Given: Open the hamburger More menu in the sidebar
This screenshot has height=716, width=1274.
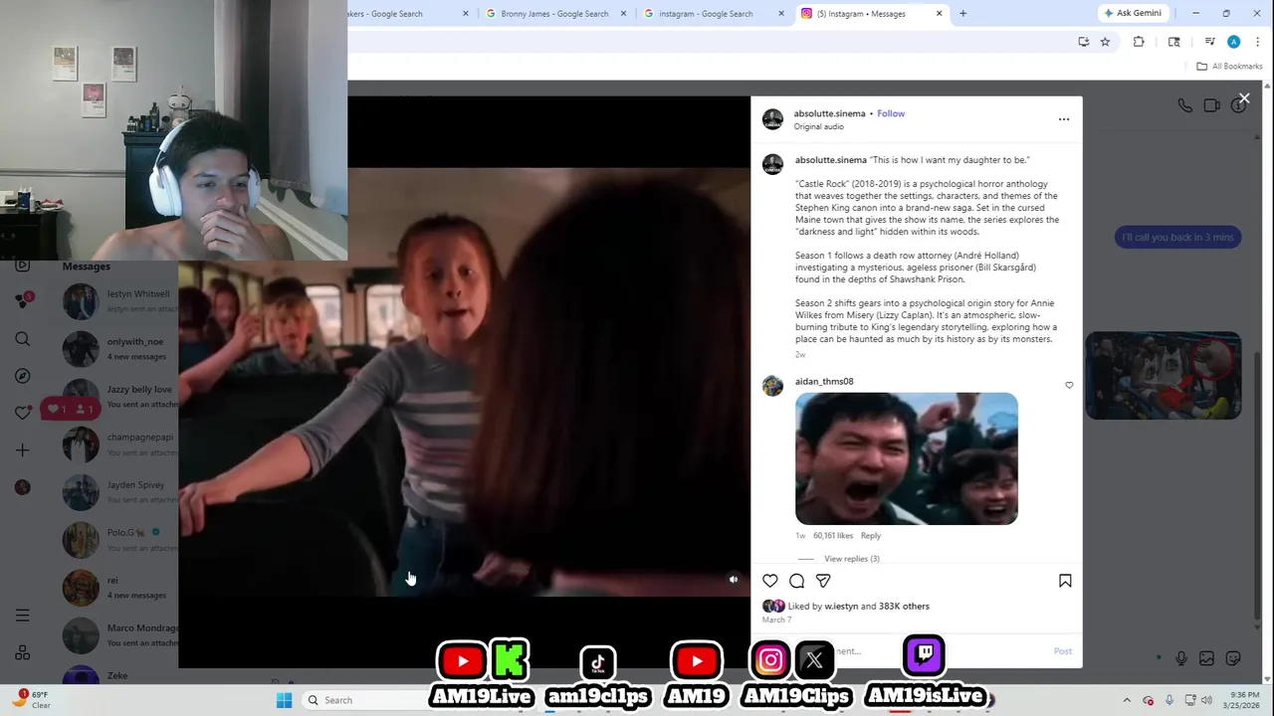Looking at the screenshot, I should [23, 616].
